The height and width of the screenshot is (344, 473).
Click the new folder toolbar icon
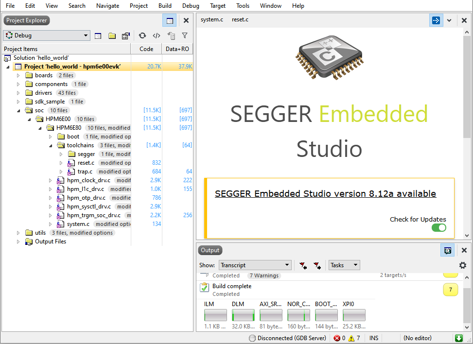pos(112,36)
